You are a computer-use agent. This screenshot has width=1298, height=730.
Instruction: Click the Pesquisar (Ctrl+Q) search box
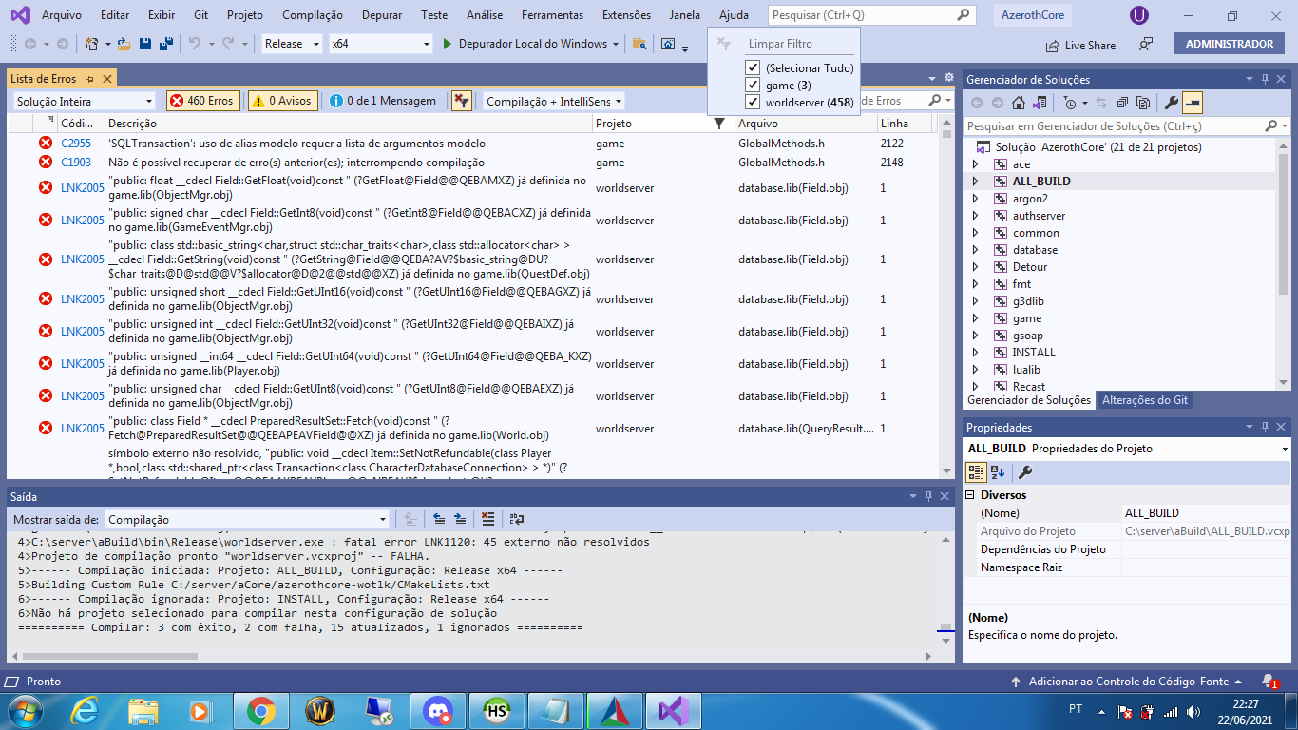tap(865, 14)
